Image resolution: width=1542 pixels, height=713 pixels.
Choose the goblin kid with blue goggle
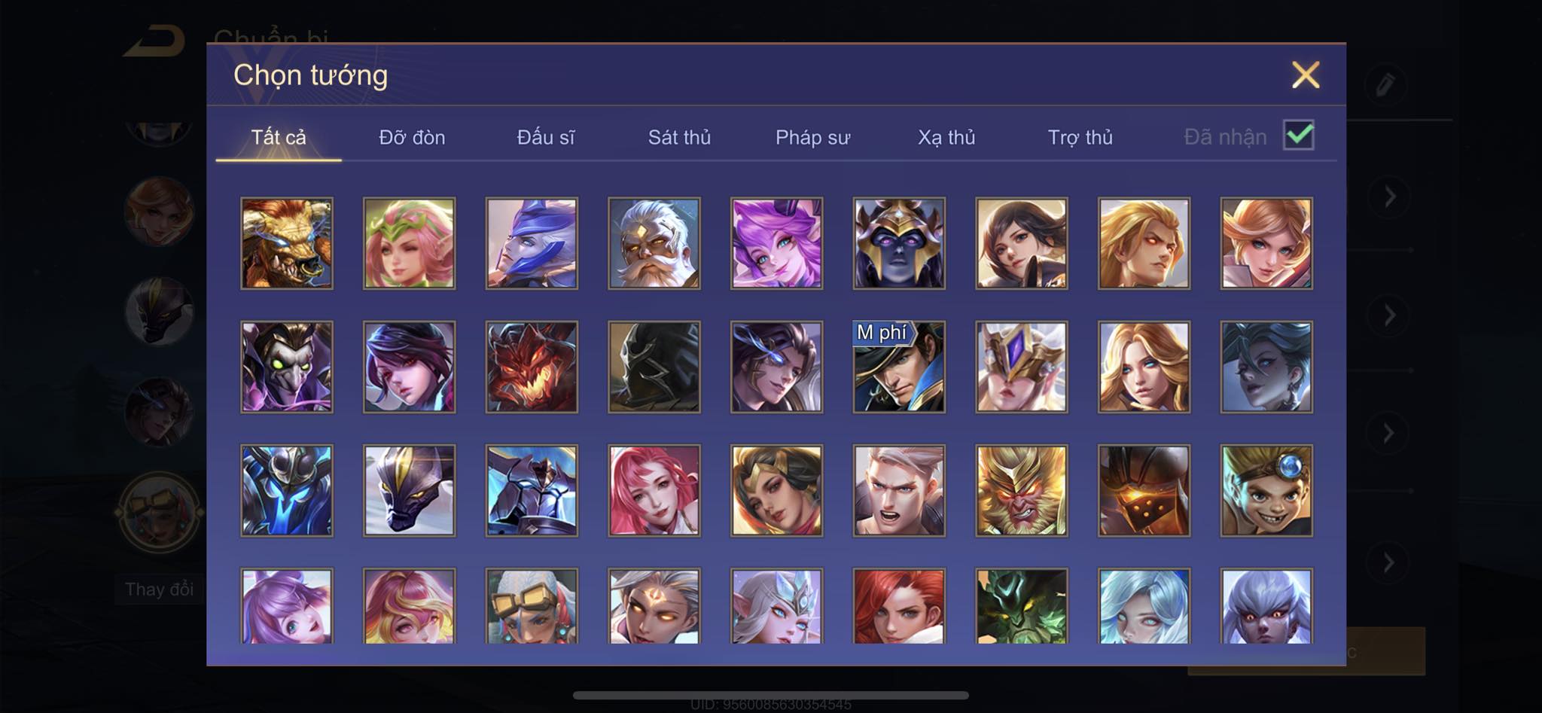point(1266,490)
